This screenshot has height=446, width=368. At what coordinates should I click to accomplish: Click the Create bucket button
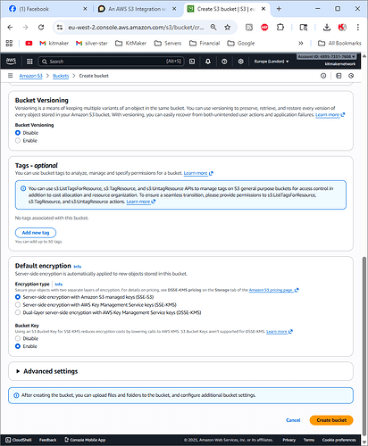[331, 420]
